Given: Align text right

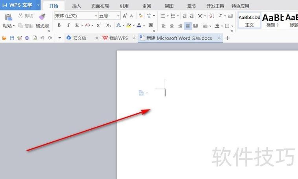Looking at the screenshot, I should (180, 26).
